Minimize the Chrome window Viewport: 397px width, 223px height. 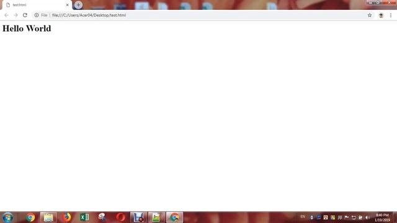[371, 2]
